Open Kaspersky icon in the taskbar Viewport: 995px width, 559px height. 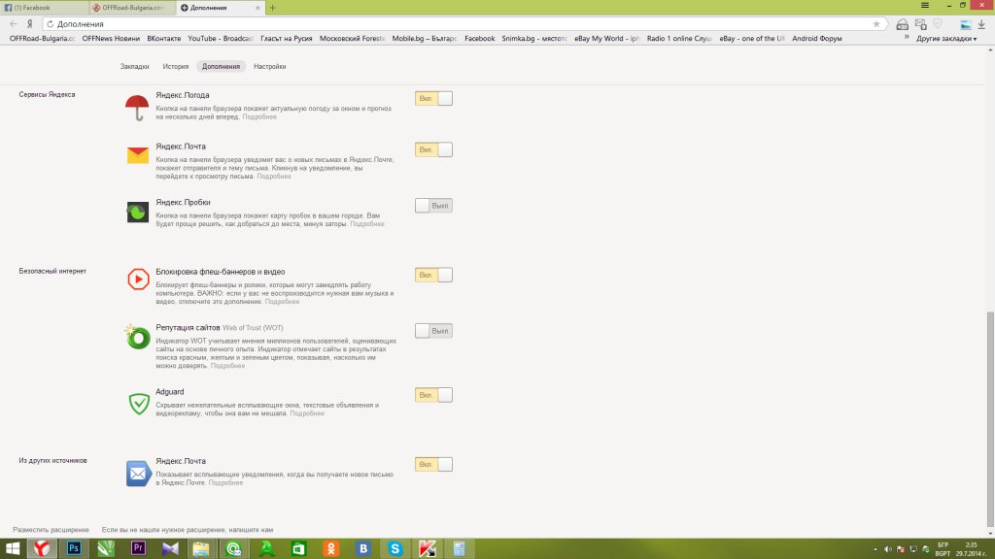[428, 549]
